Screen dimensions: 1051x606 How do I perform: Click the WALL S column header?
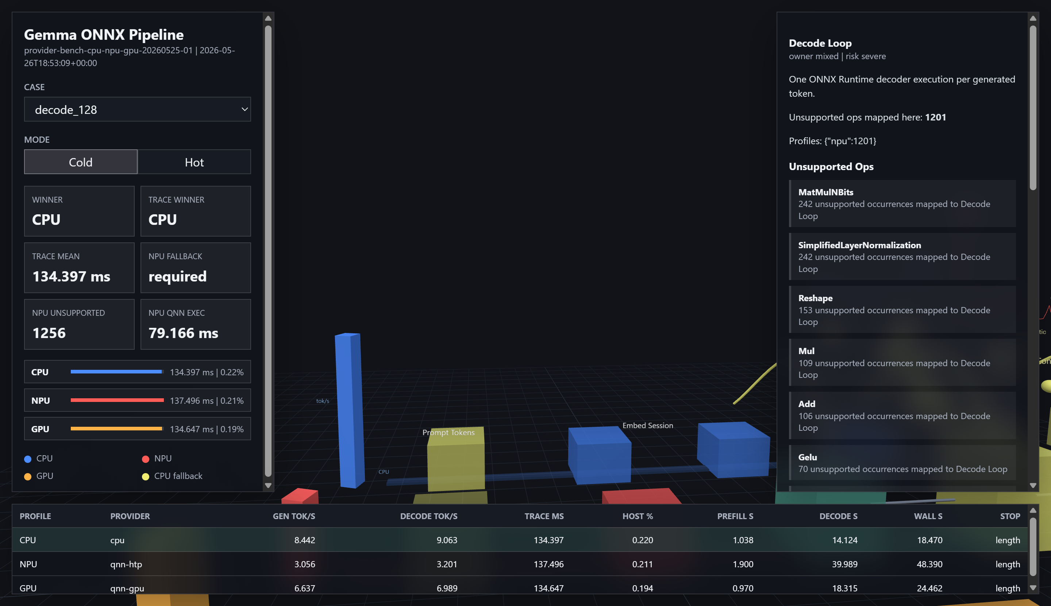[x=928, y=516]
